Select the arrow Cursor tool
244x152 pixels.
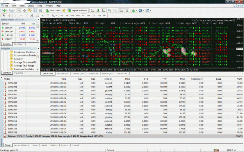(x=4, y=16)
